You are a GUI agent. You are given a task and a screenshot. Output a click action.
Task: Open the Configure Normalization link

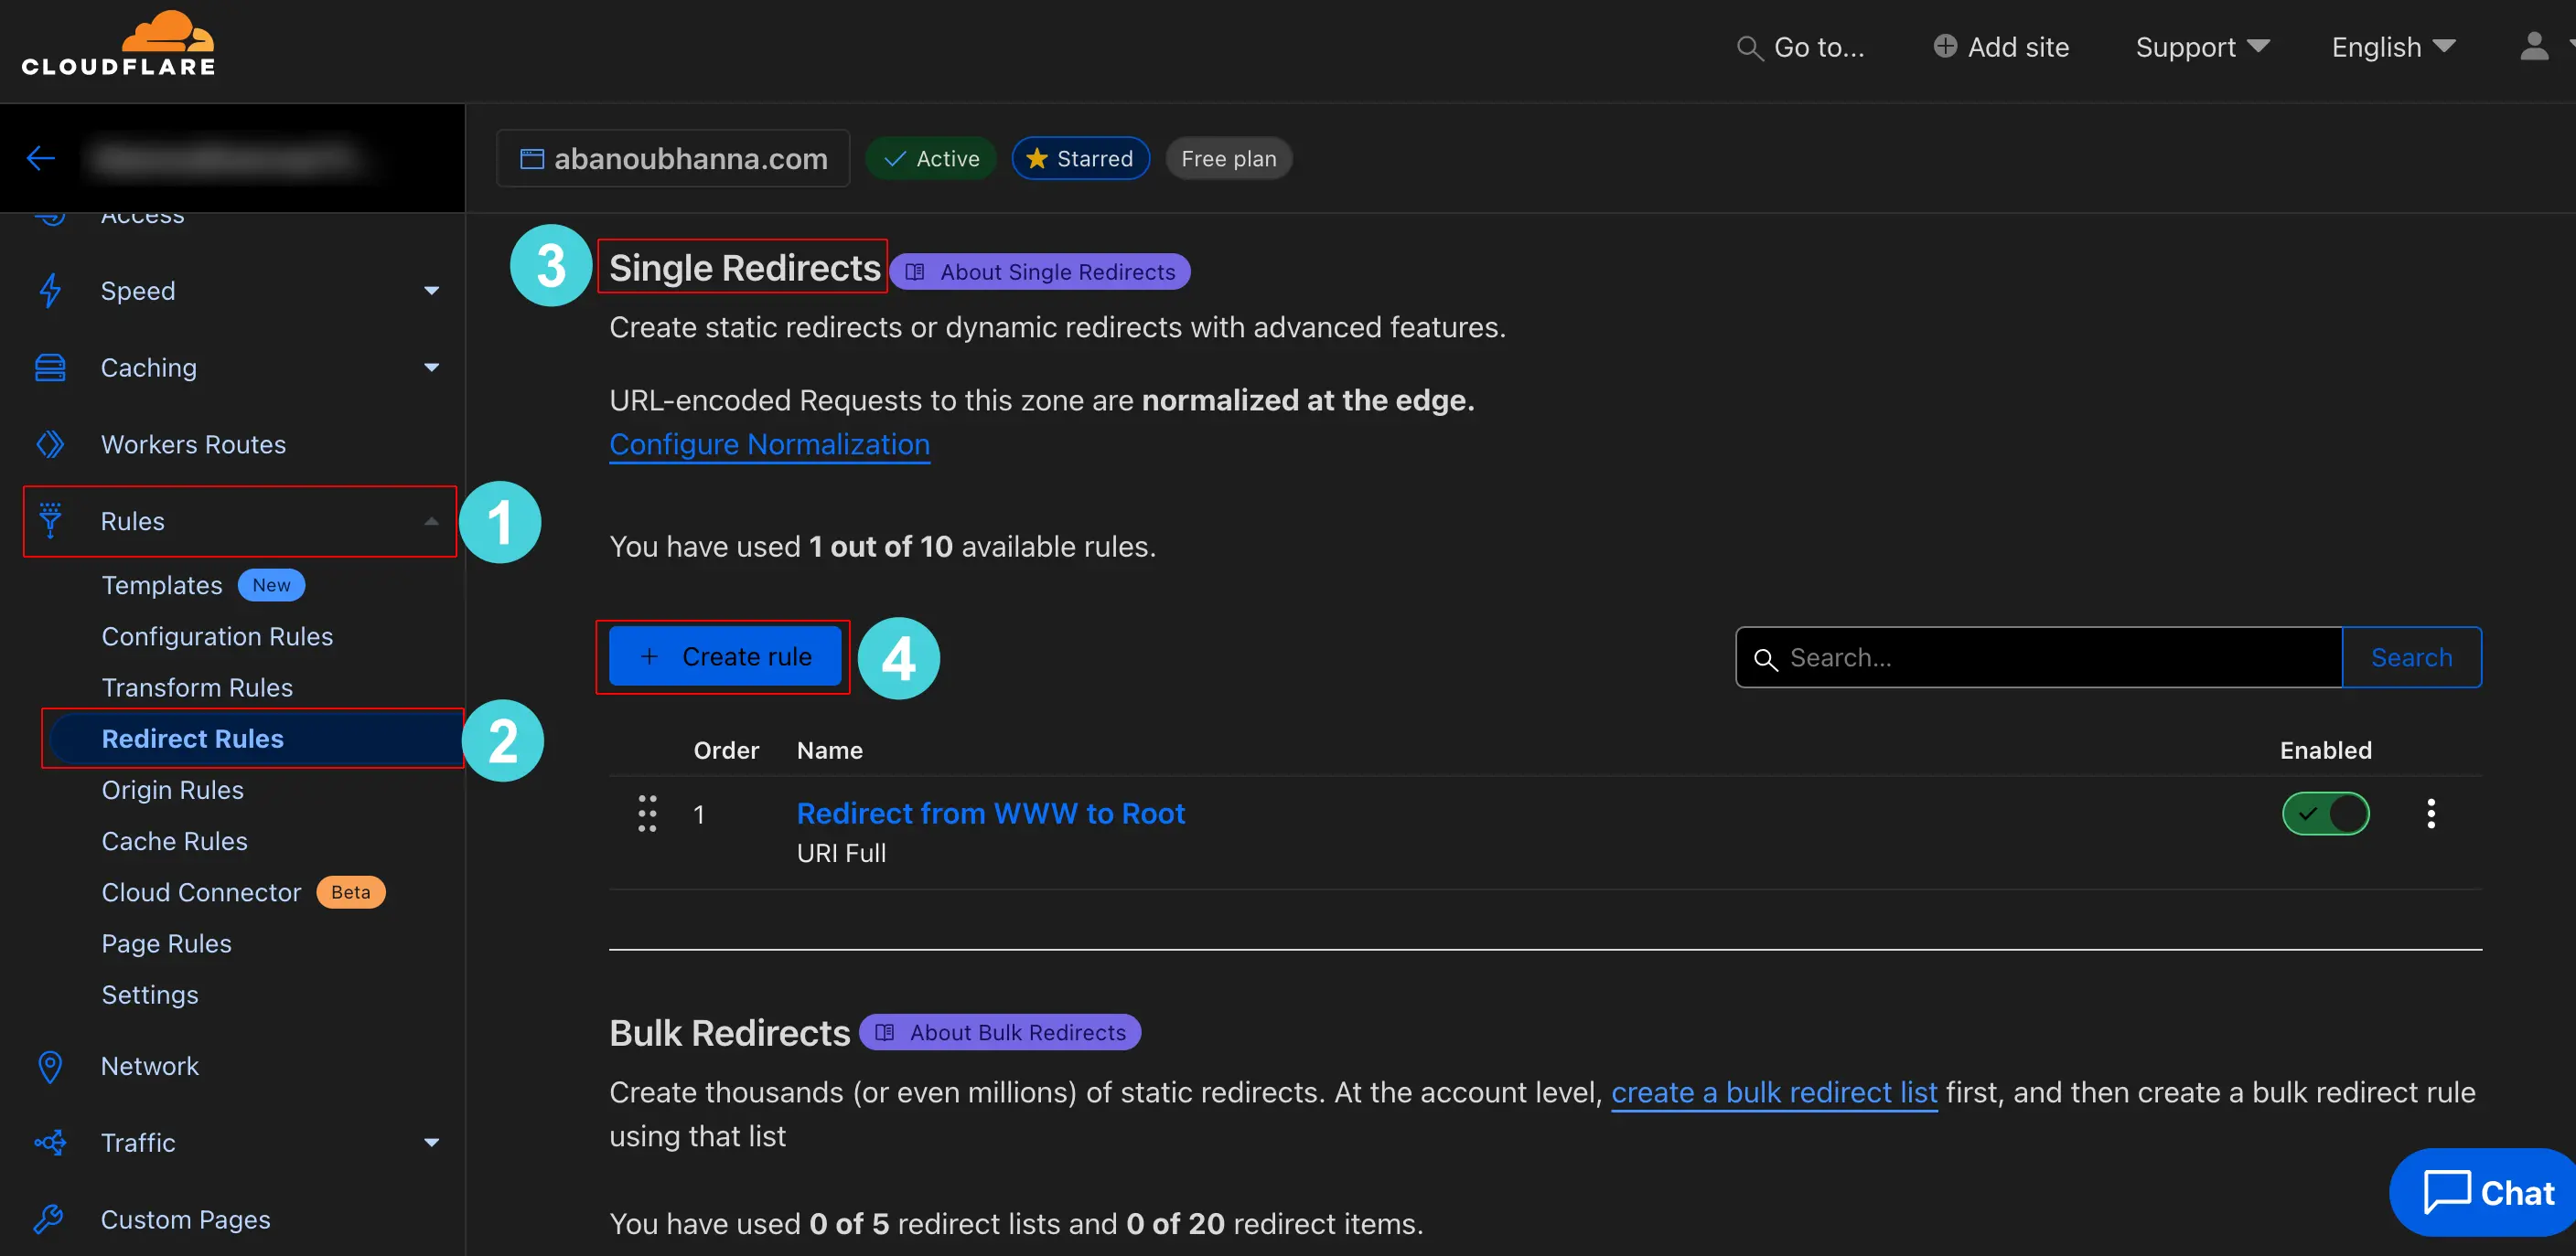(x=769, y=443)
